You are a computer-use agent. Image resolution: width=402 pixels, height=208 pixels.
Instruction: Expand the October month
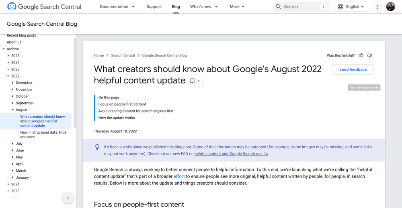[13, 96]
